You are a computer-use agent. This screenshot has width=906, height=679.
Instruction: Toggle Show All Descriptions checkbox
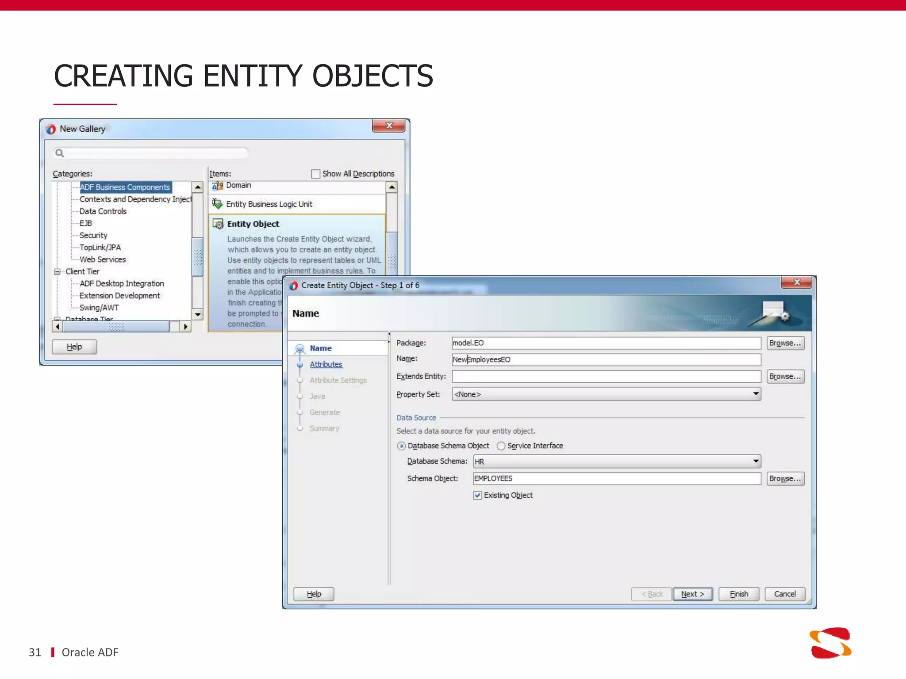tap(315, 174)
